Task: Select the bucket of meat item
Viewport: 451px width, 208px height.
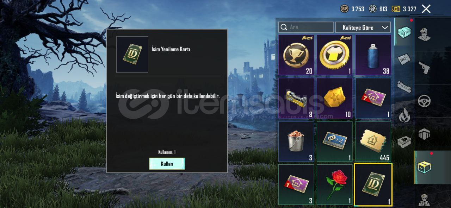Action: (x=296, y=141)
